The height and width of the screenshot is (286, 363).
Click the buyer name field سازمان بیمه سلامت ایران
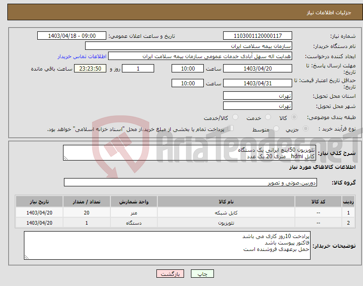click(x=189, y=46)
